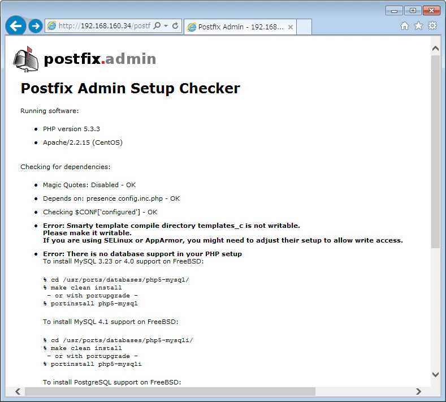Click 'To install MySQL 4.1 support' text
446x402 pixels.
click(x=111, y=322)
